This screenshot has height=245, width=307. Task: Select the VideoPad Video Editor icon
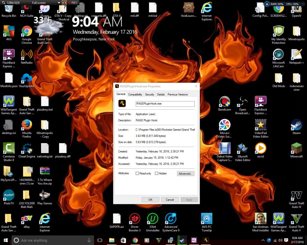pos(261,129)
